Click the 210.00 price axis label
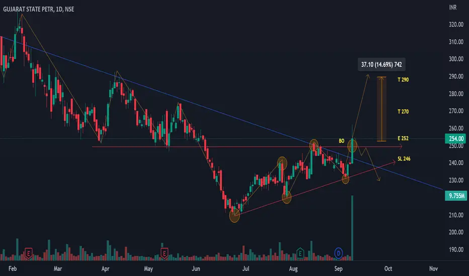The height and width of the screenshot is (276, 469). click(456, 215)
